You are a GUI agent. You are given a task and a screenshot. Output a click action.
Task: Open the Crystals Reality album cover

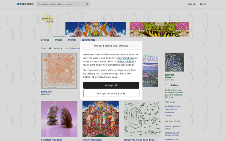pos(151,71)
